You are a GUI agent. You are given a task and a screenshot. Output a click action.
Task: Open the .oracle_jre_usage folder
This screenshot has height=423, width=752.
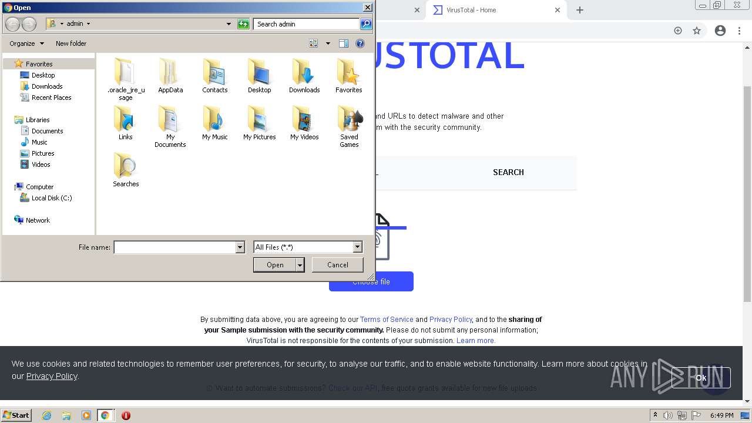pyautogui.click(x=126, y=79)
